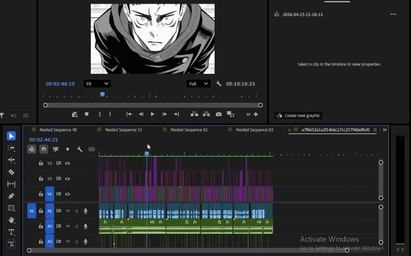
Task: Open active sequence tab panel menu
Action: 375,130
